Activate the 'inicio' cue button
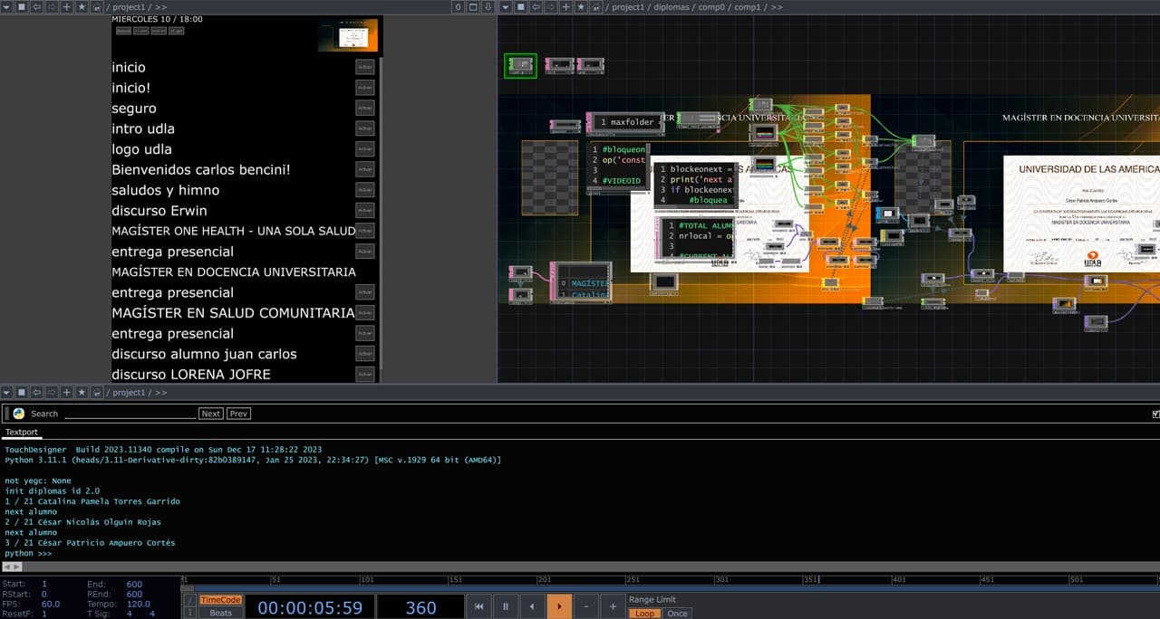Image resolution: width=1160 pixels, height=619 pixels. [365, 67]
